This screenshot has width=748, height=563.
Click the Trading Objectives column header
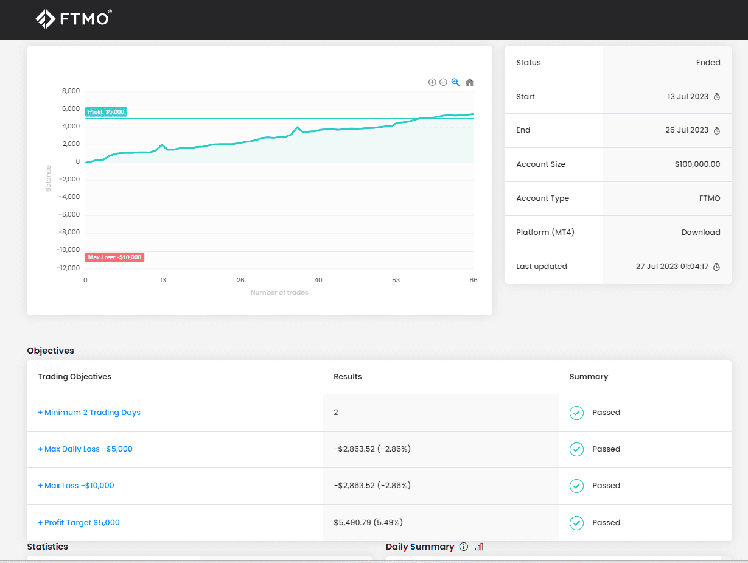coord(74,377)
